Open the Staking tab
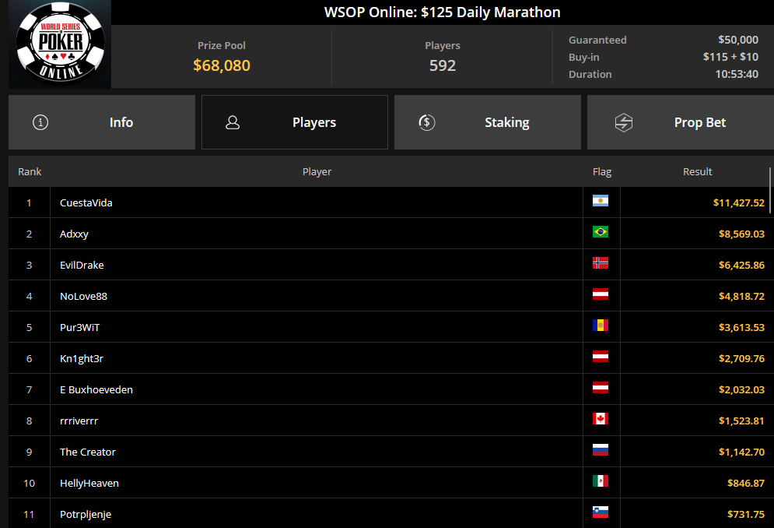 pos(488,122)
